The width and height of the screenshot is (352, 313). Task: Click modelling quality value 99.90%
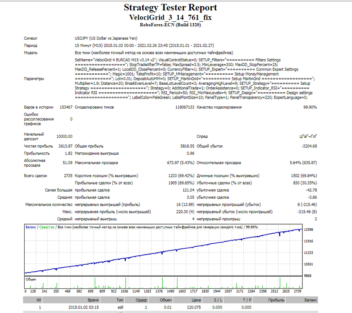tap(310, 107)
